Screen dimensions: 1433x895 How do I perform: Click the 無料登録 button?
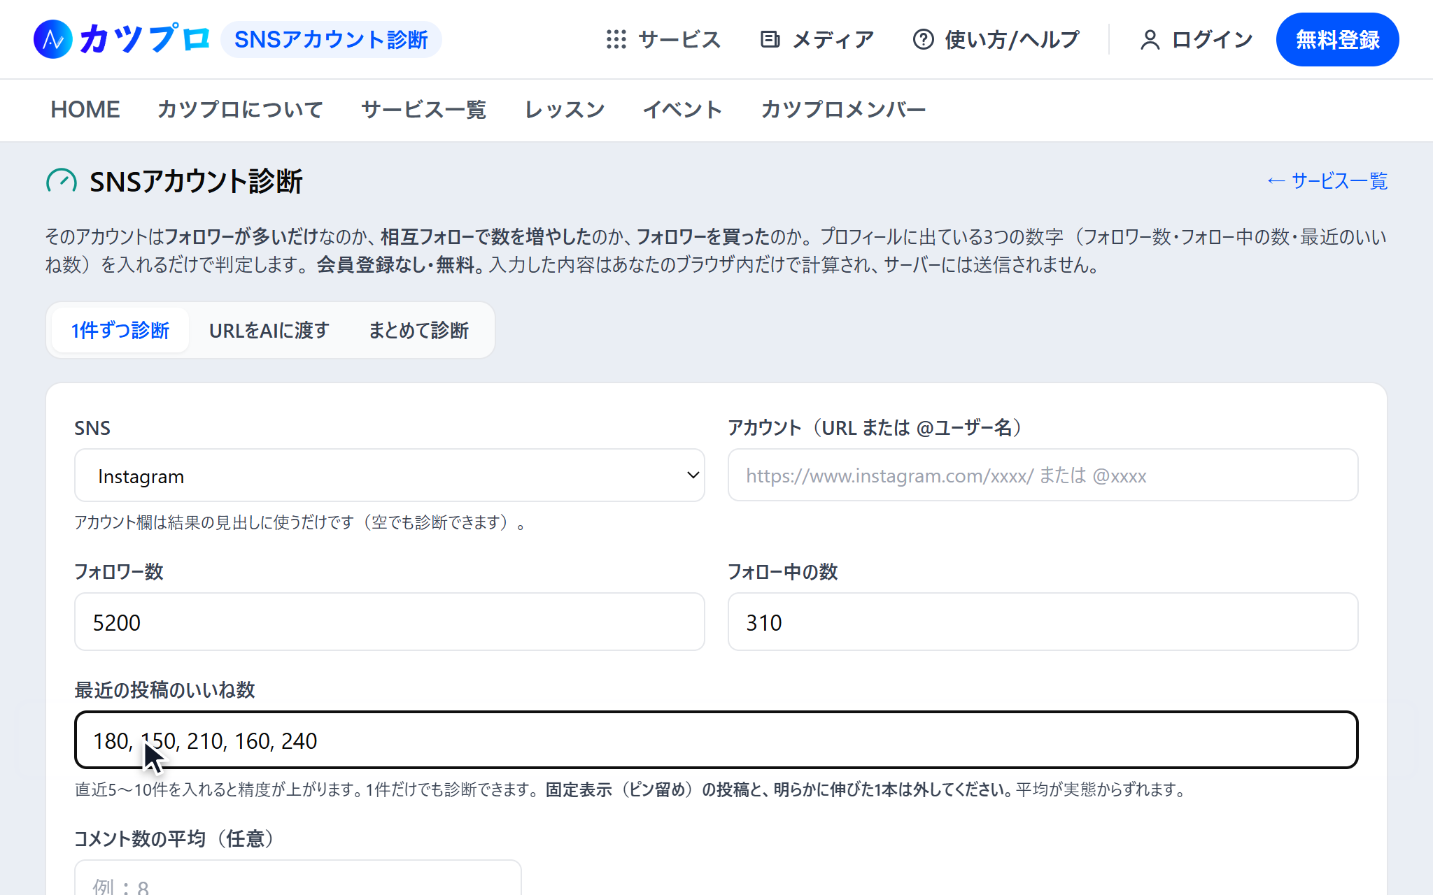(x=1337, y=39)
